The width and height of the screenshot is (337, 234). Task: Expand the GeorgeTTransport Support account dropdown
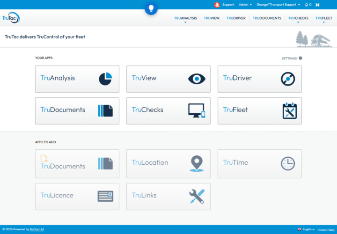click(278, 5)
